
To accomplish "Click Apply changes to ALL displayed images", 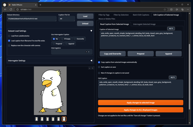I will point(141,110).
